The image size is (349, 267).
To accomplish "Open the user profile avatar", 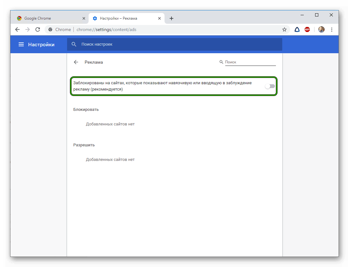I will [321, 29].
